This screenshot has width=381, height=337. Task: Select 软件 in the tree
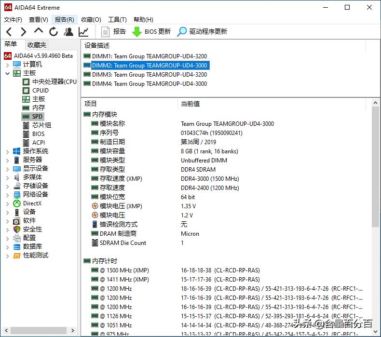pyautogui.click(x=29, y=221)
